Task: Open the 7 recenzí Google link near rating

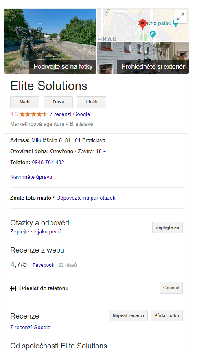Action: coord(70,114)
